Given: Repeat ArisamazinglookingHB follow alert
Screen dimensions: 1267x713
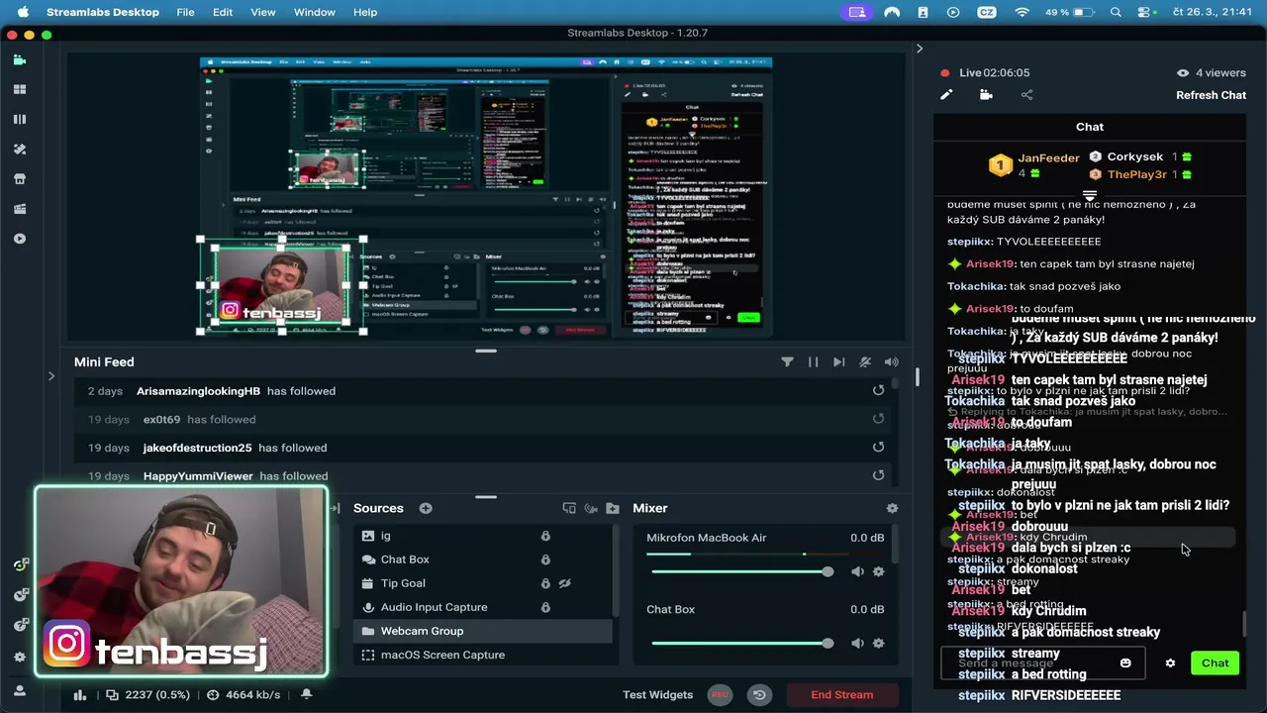Looking at the screenshot, I should click(878, 391).
